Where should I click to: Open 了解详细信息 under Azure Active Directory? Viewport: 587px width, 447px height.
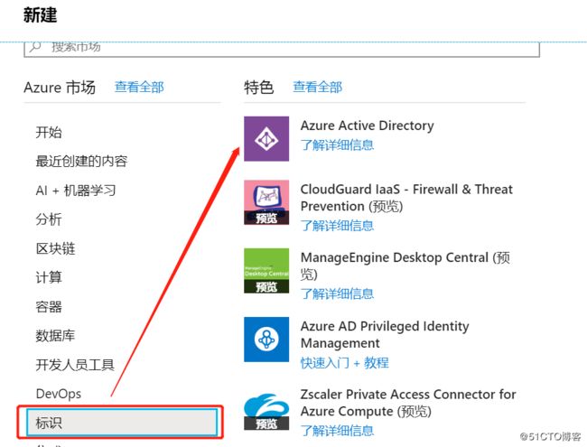click(338, 144)
